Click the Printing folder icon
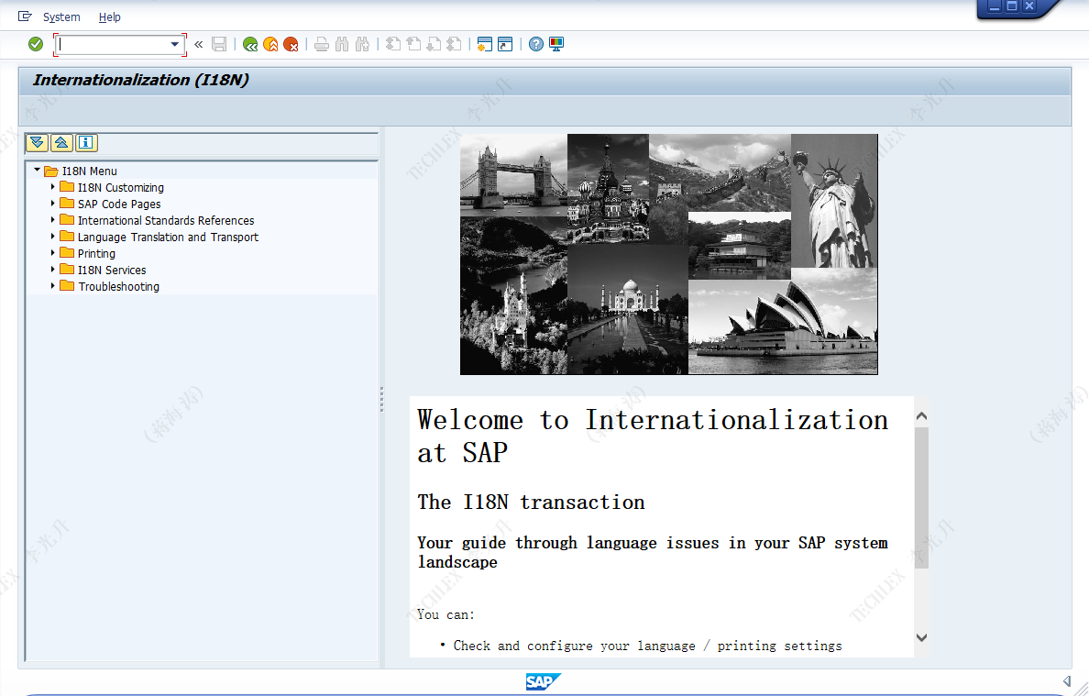The image size is (1089, 696). pos(67,252)
